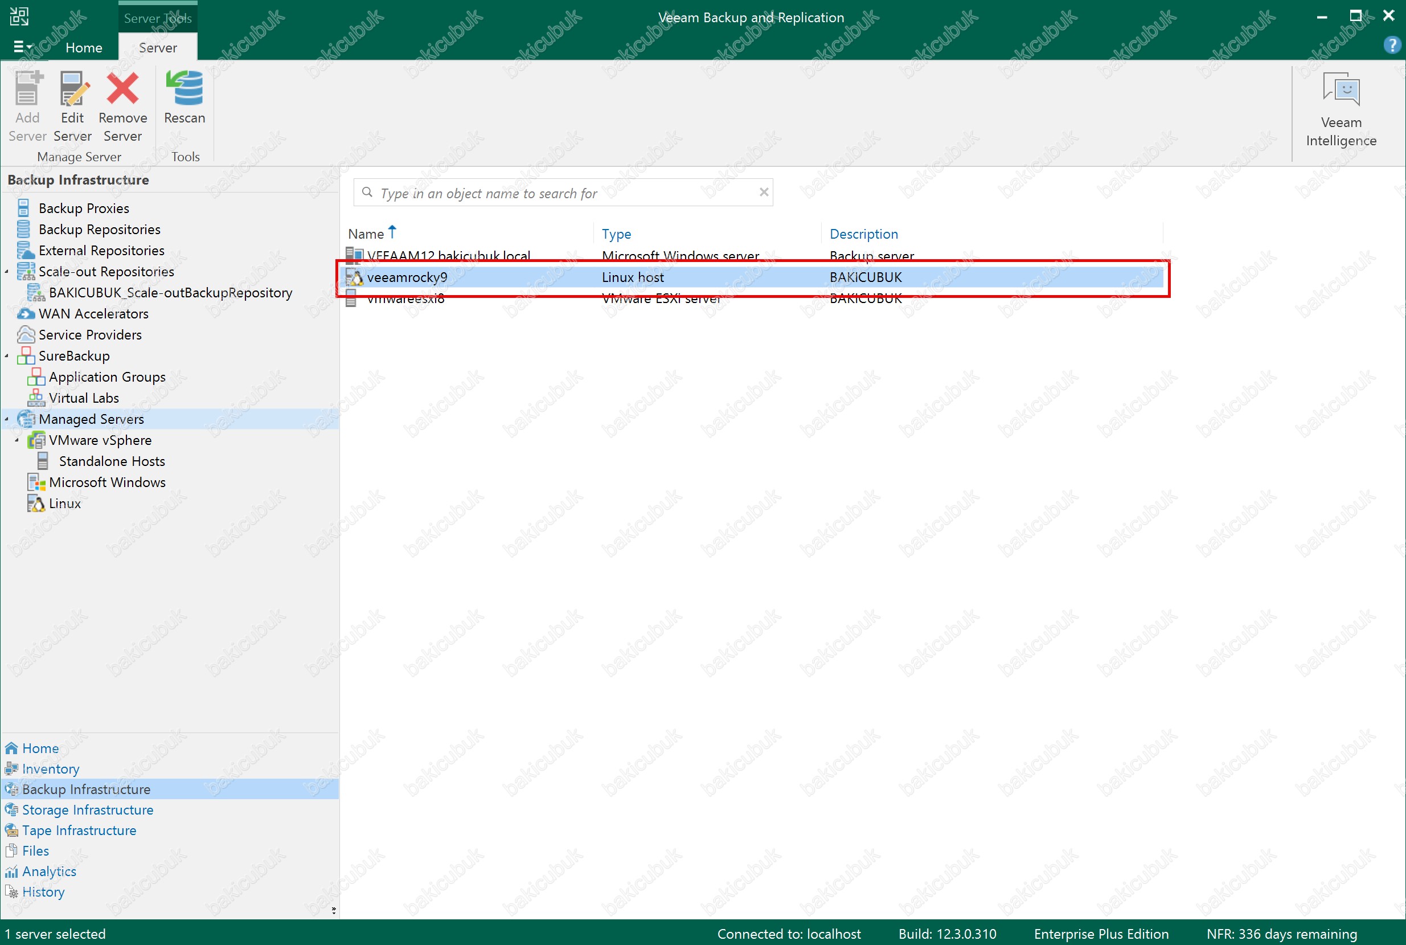Click 'Connected to: localhost' status text
This screenshot has width=1406, height=945.
(789, 934)
